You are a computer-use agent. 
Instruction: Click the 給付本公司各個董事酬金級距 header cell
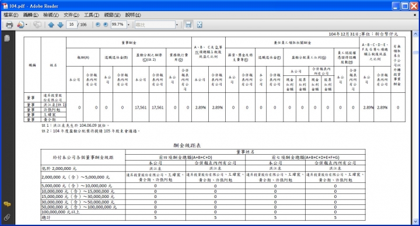pyautogui.click(x=83, y=157)
